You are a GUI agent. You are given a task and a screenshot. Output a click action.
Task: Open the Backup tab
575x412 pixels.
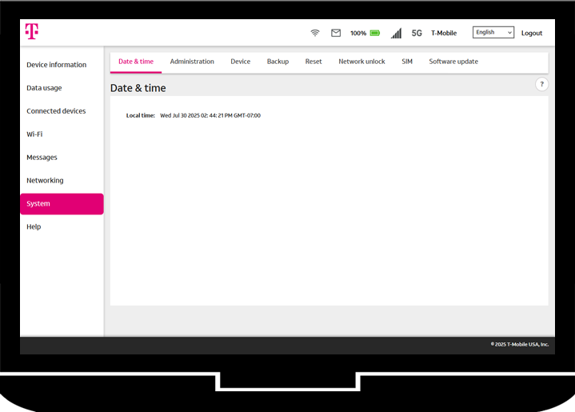click(x=278, y=62)
